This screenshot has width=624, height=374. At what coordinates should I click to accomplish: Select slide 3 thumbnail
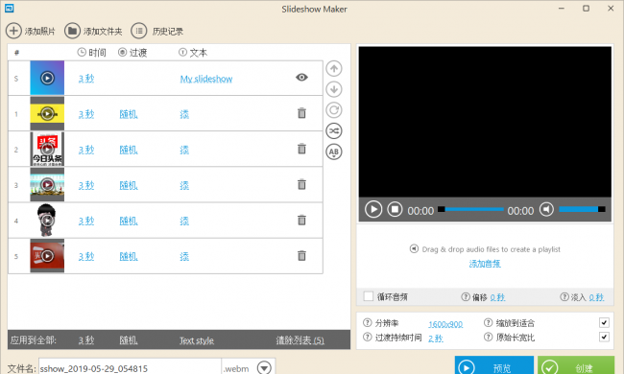[47, 185]
